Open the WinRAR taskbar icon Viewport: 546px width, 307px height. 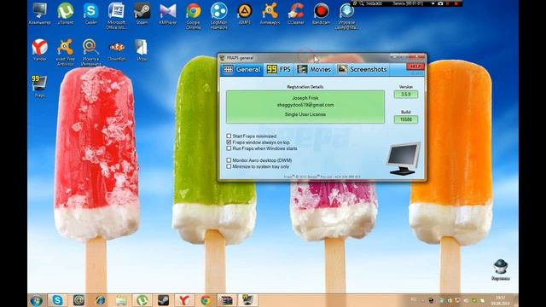pos(227,300)
